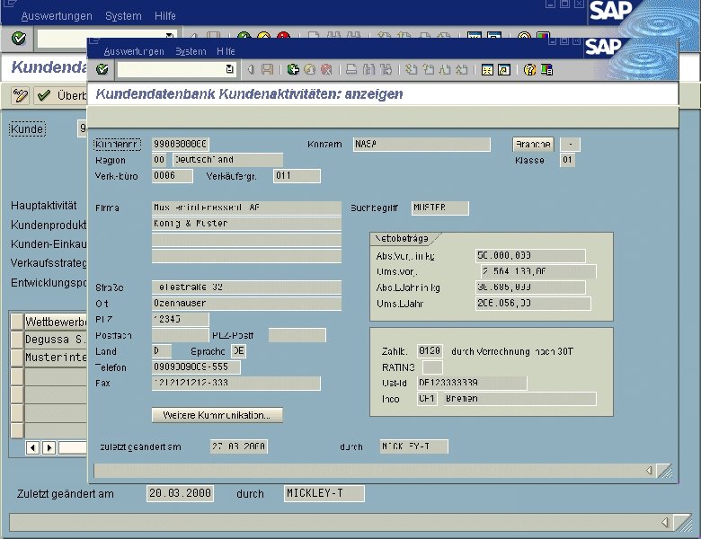The image size is (701, 539).
Task: Click the Region name field Deutschland
Action: tap(227, 160)
